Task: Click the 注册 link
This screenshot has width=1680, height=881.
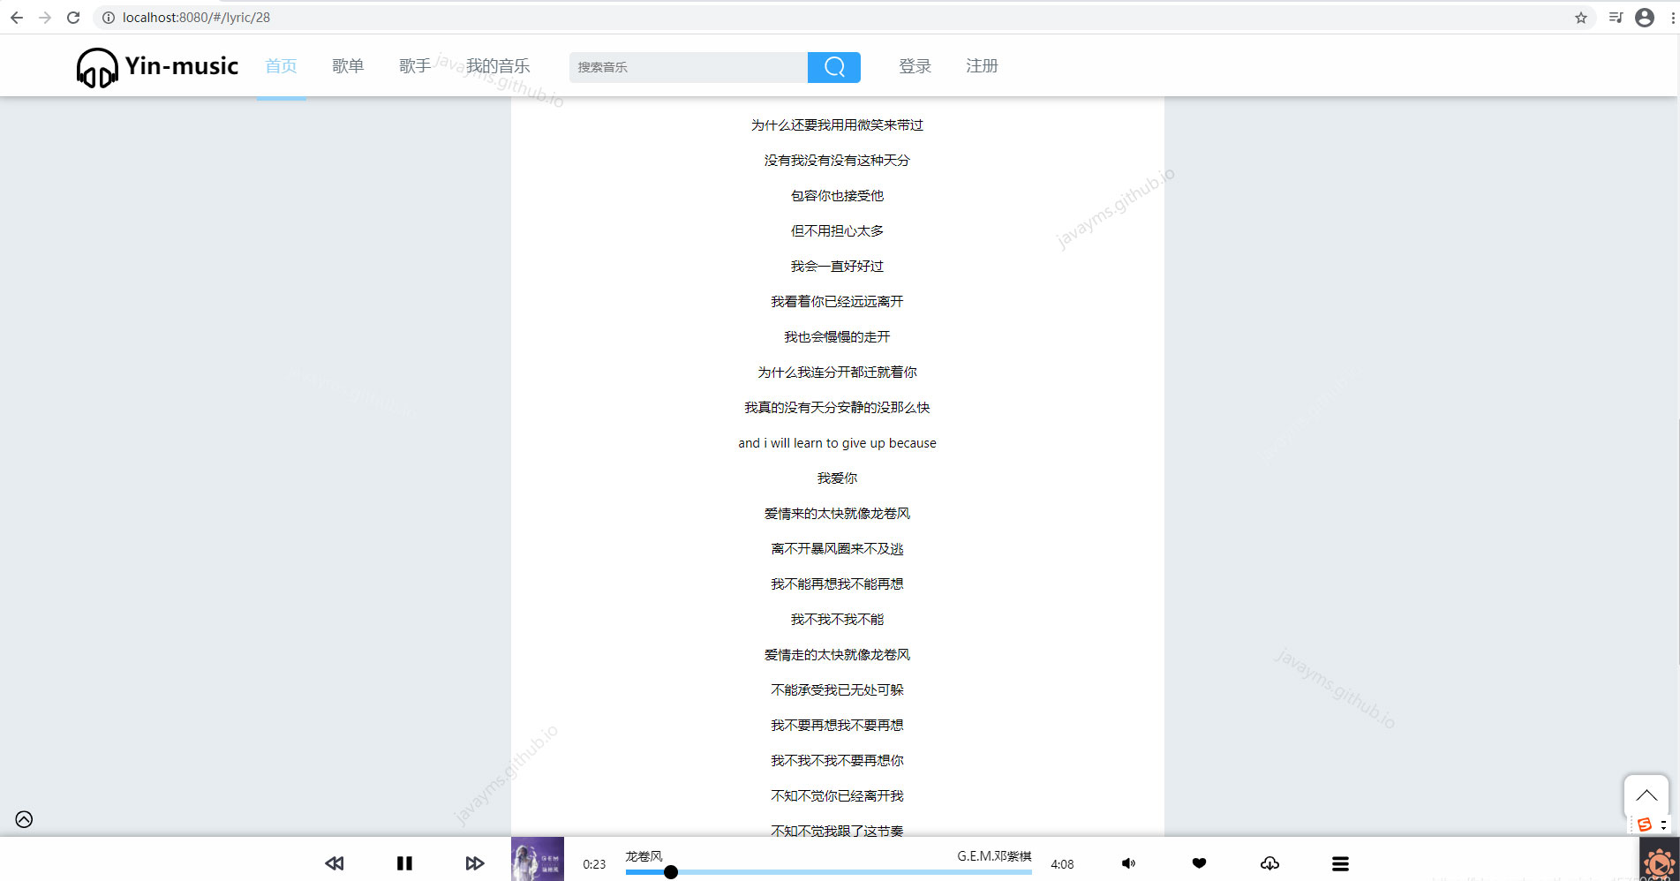Action: [982, 66]
